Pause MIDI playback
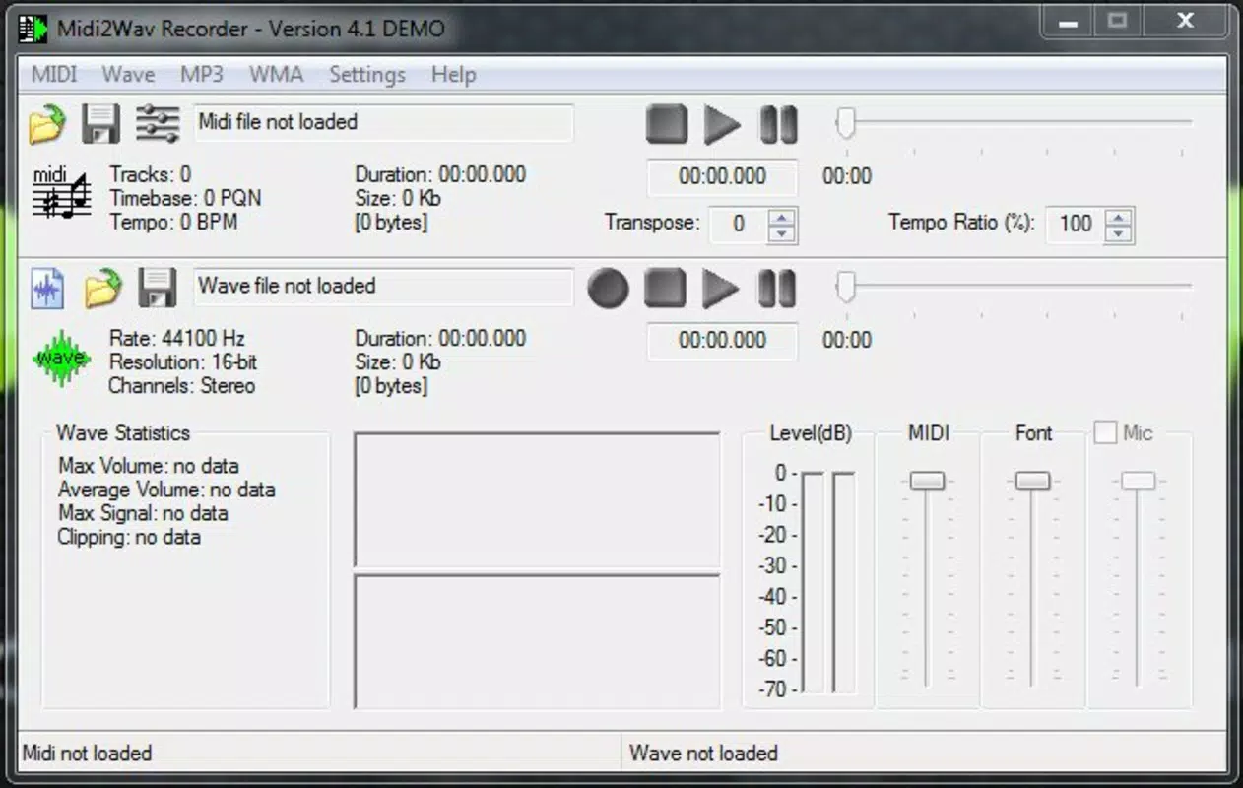The image size is (1243, 788). tap(778, 125)
